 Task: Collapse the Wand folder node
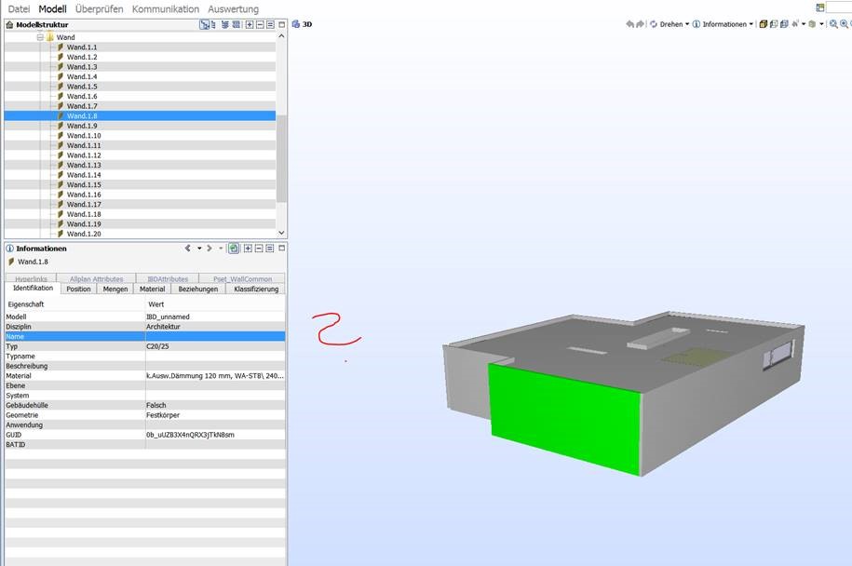pos(41,37)
